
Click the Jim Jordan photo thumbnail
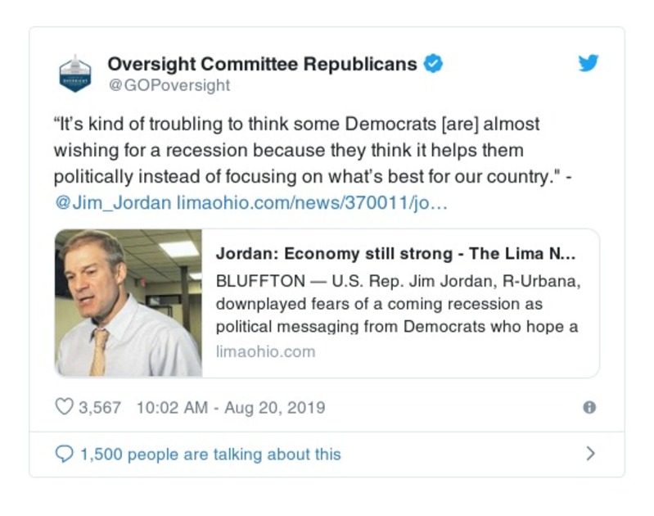point(129,303)
